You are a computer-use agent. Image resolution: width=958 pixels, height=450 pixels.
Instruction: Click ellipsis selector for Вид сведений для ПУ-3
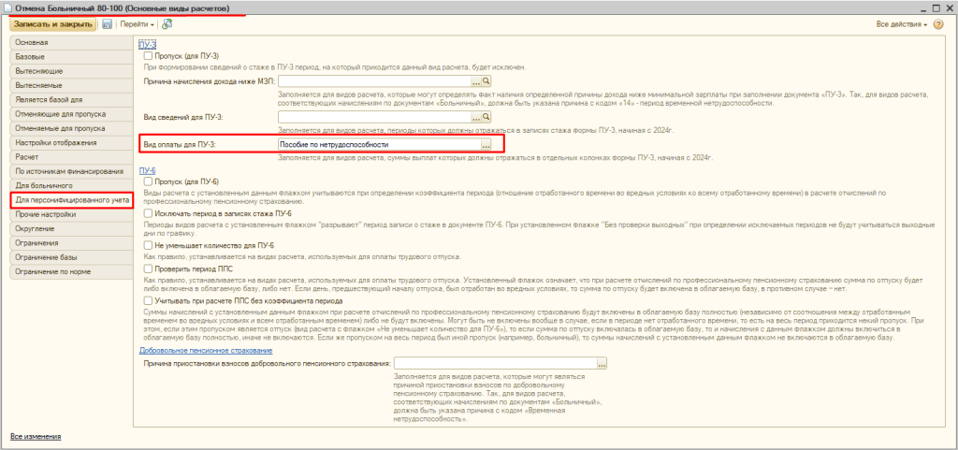(475, 116)
